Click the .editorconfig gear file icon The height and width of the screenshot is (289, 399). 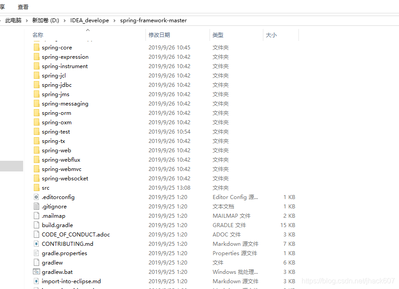[36, 197]
